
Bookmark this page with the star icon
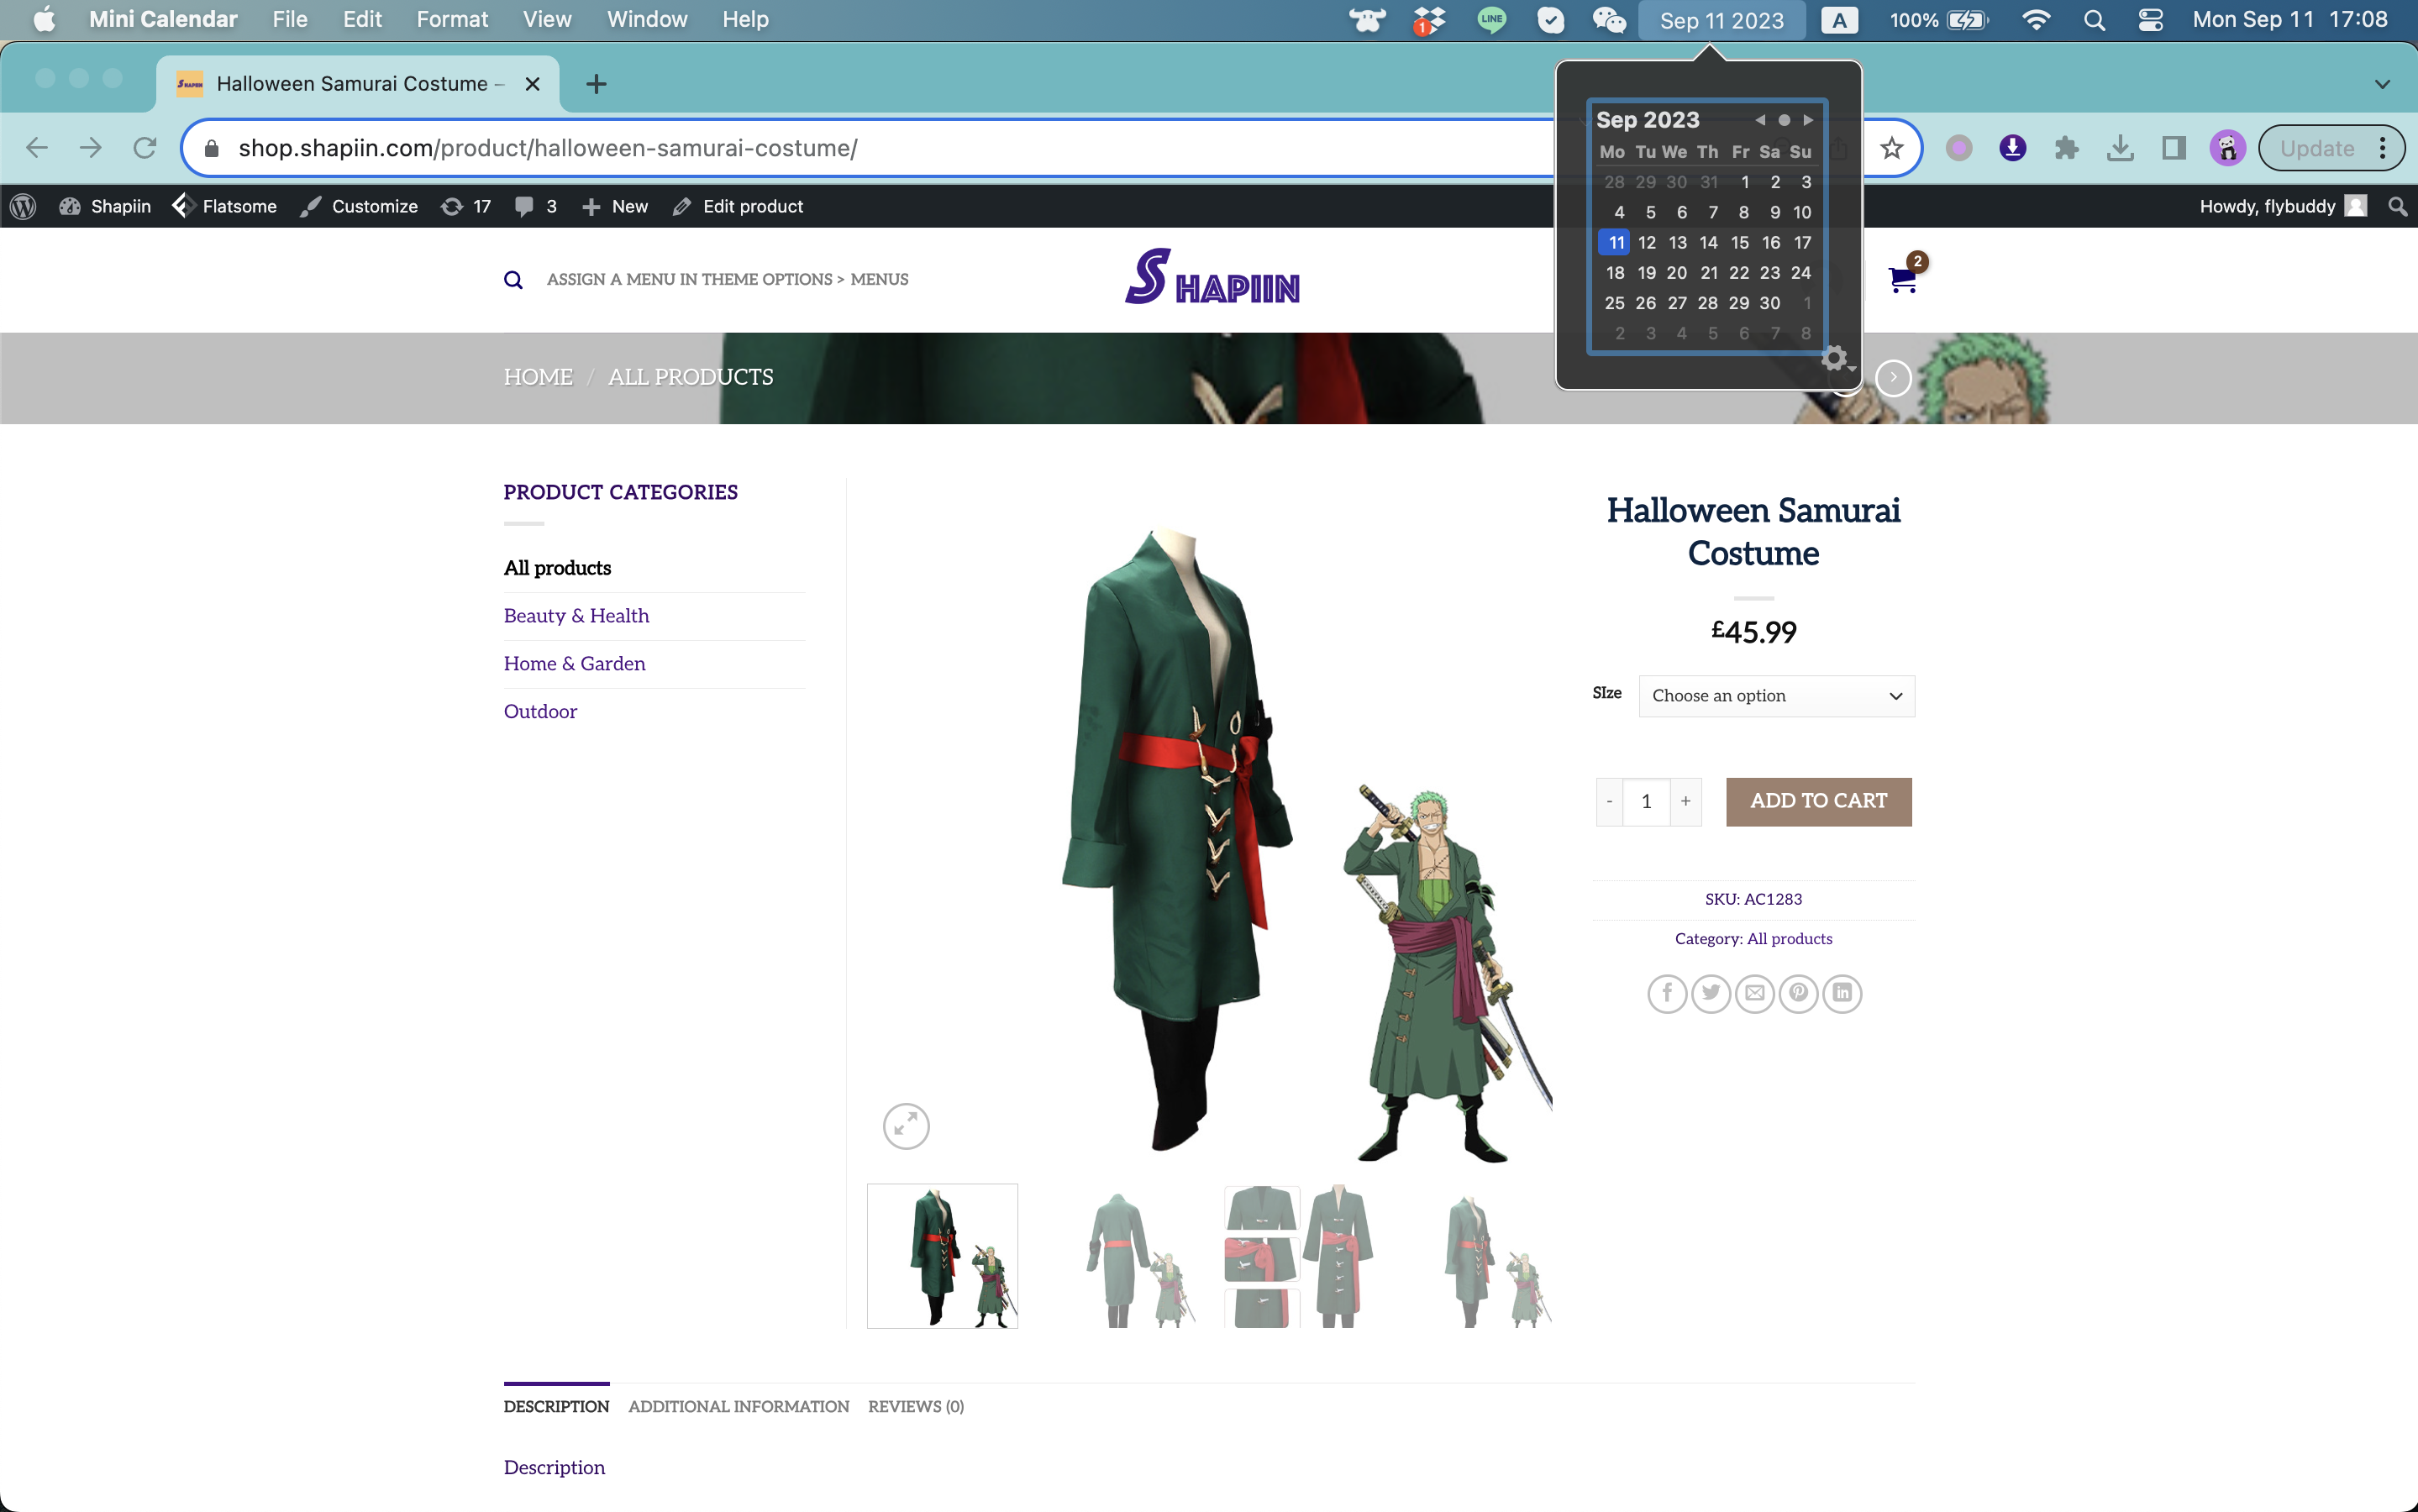click(1891, 148)
